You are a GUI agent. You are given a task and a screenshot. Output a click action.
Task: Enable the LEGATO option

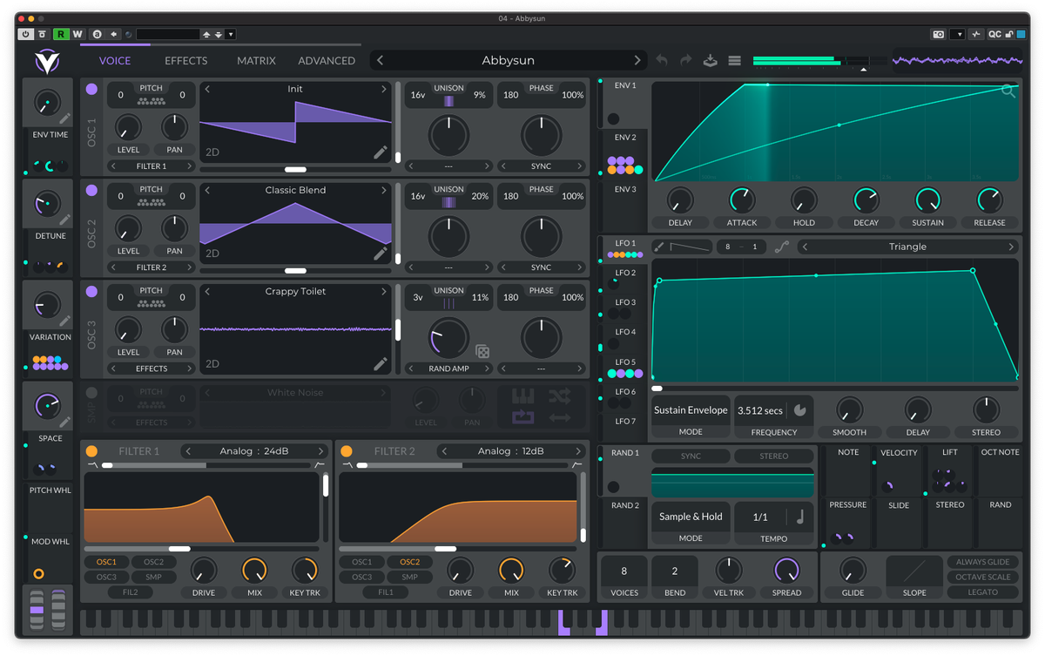click(x=982, y=592)
